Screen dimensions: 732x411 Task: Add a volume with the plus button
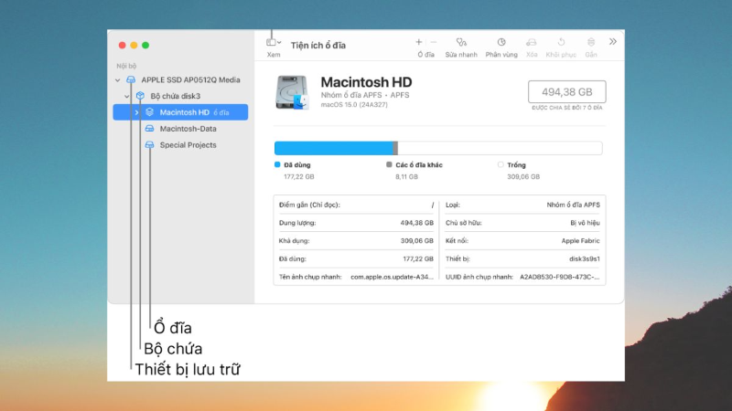coord(419,42)
